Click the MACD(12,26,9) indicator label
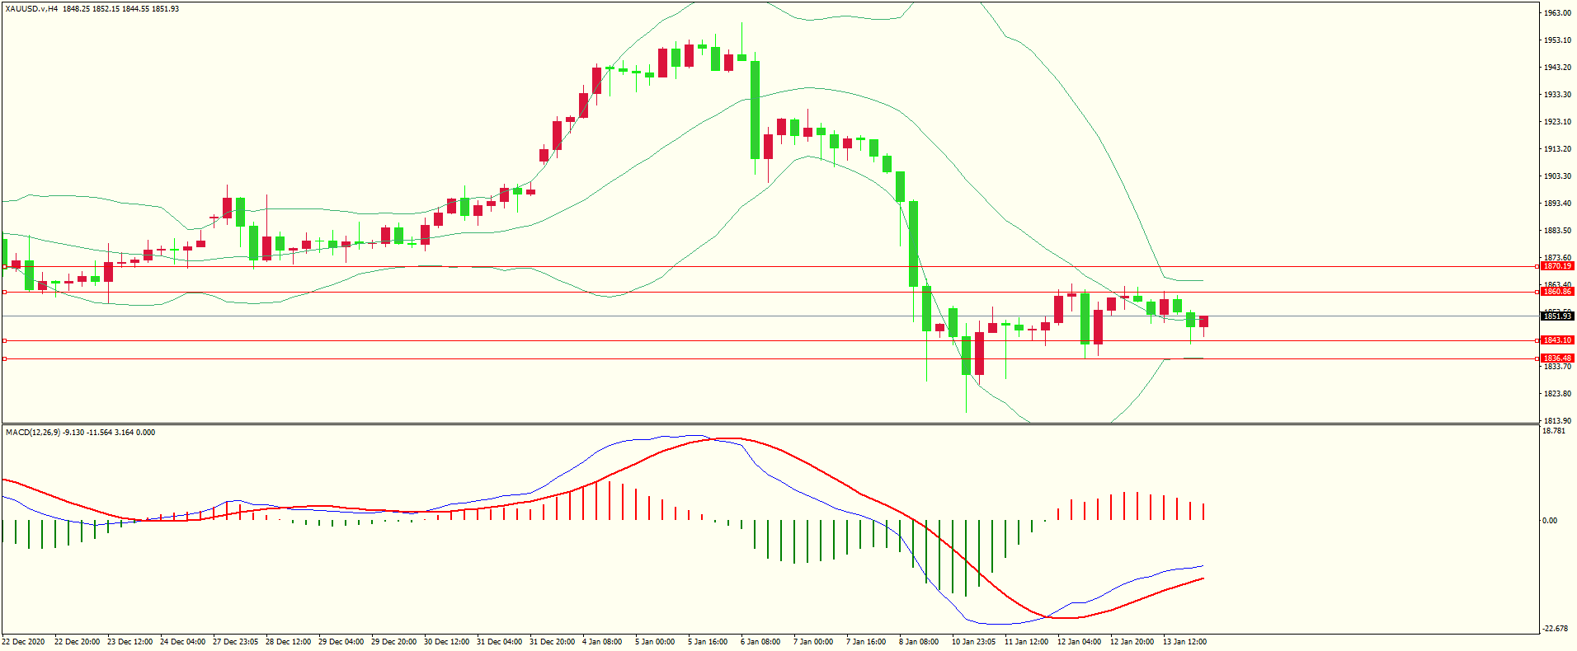 [33, 433]
